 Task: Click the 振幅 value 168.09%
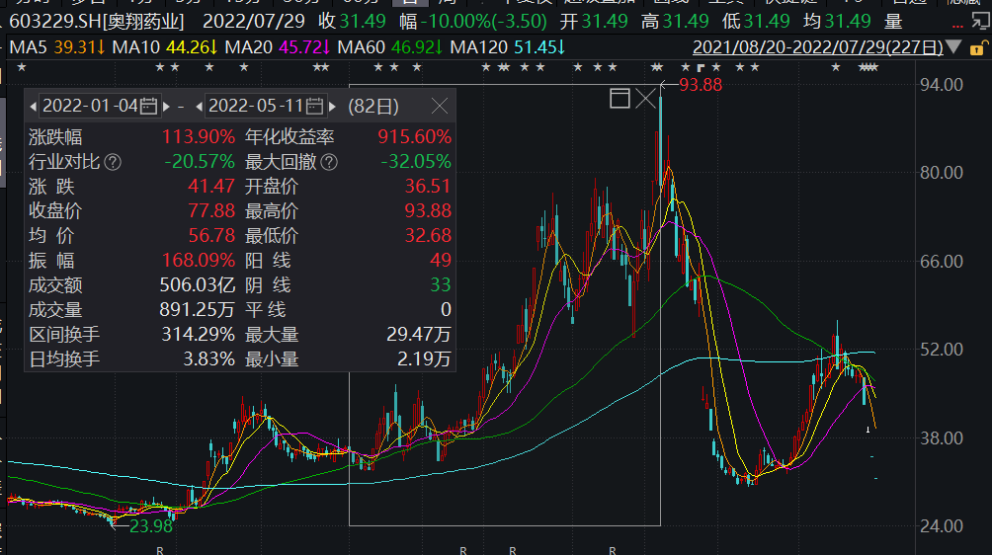point(198,260)
